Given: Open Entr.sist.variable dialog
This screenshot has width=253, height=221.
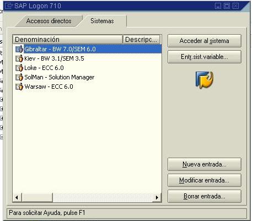Looking at the screenshot, I should [204, 57].
